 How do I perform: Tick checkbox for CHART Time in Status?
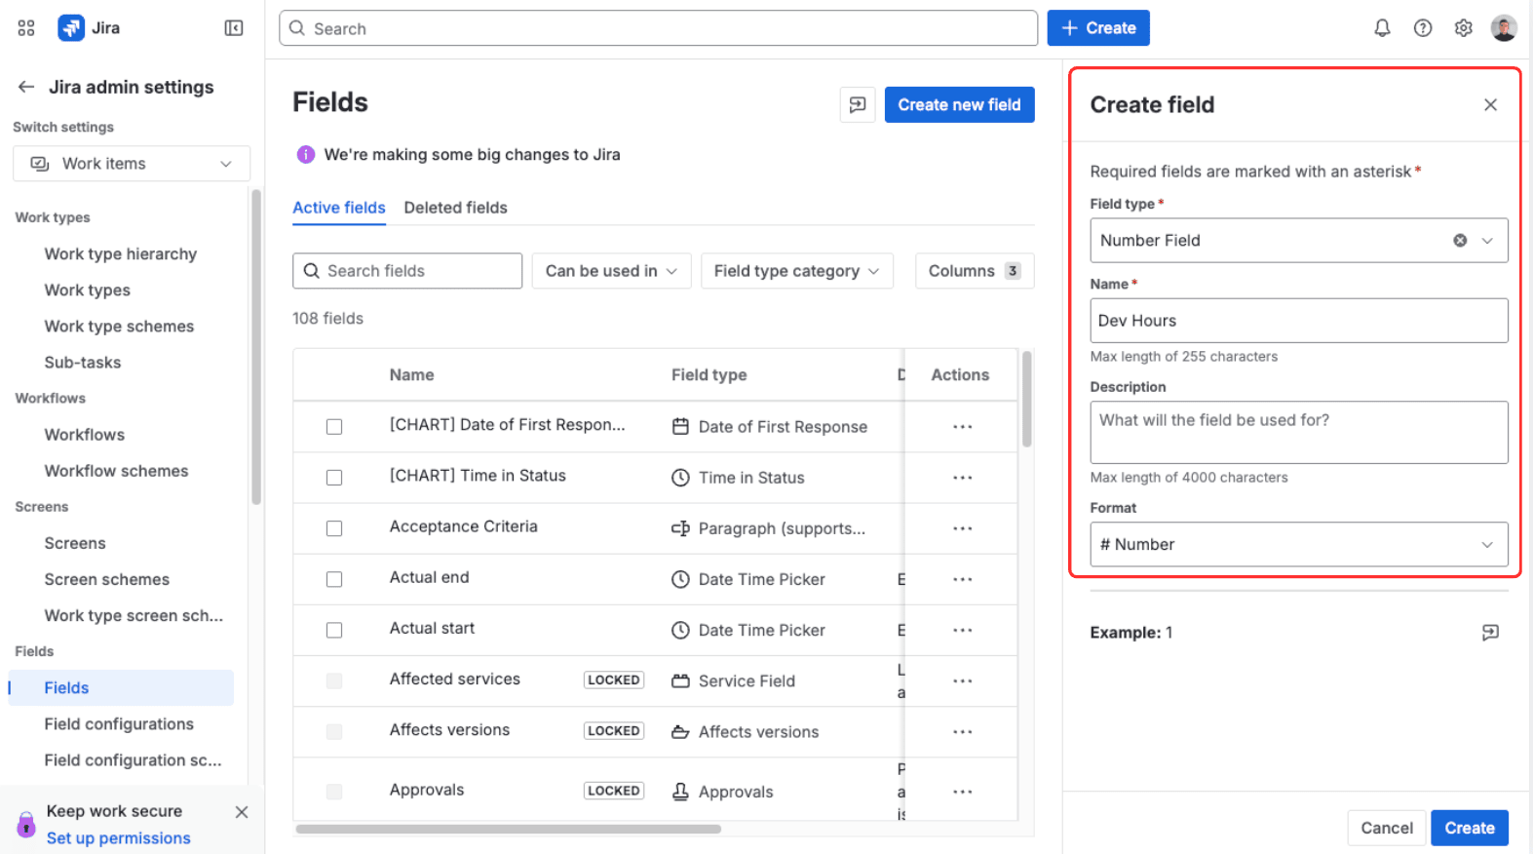pos(334,478)
